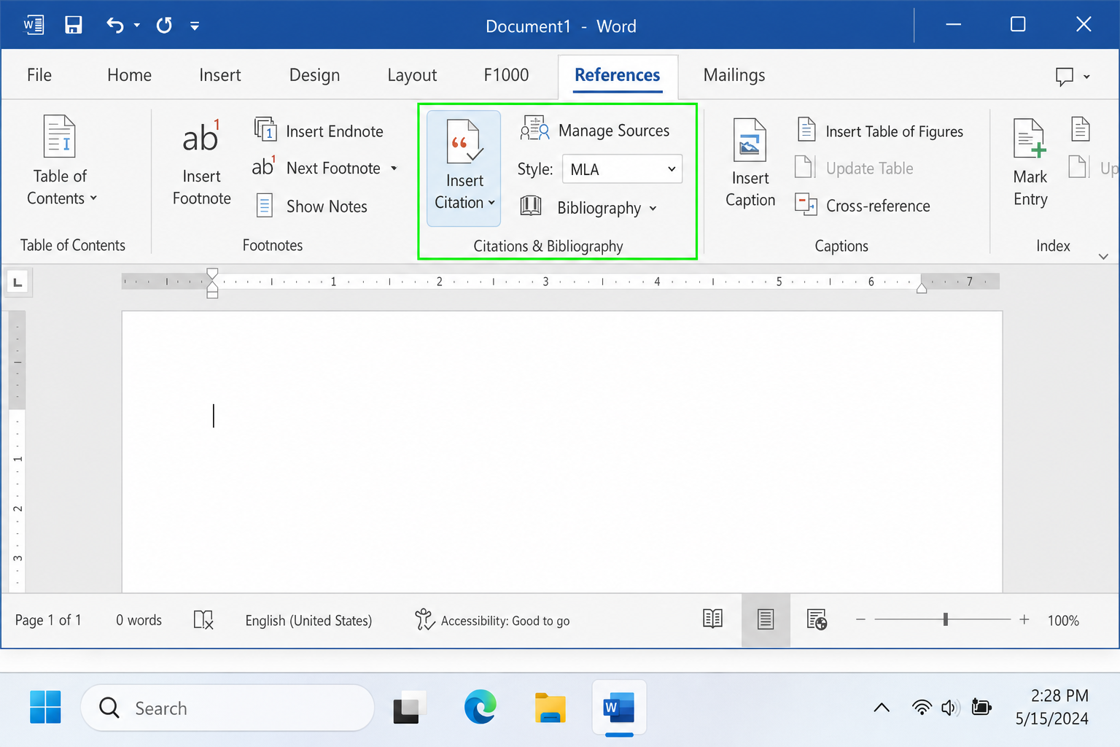Open the undo history dropdown arrow
Image resolution: width=1120 pixels, height=747 pixels.
click(136, 26)
